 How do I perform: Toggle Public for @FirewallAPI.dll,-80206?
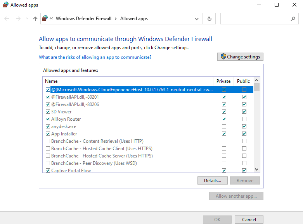(244, 104)
